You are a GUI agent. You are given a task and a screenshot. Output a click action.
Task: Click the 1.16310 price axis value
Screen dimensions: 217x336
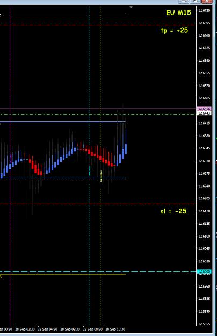pyautogui.click(x=204, y=161)
